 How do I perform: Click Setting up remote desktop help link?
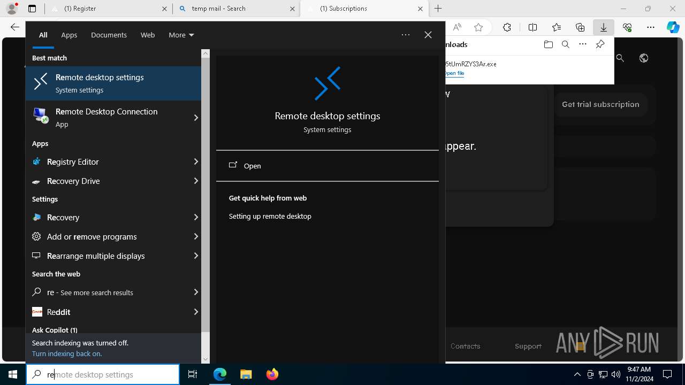[x=270, y=216]
